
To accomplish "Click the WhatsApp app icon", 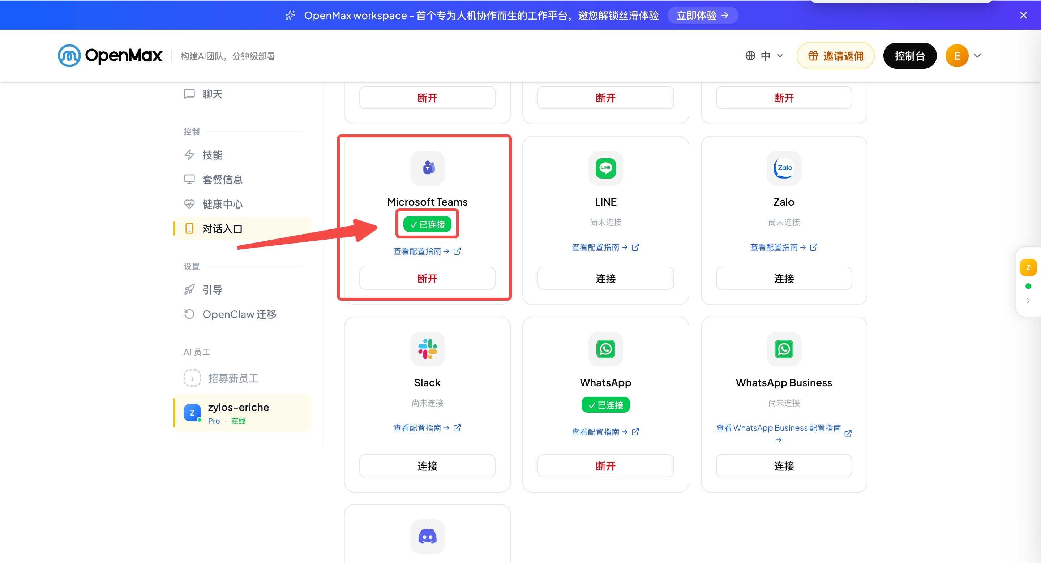I will click(x=605, y=349).
